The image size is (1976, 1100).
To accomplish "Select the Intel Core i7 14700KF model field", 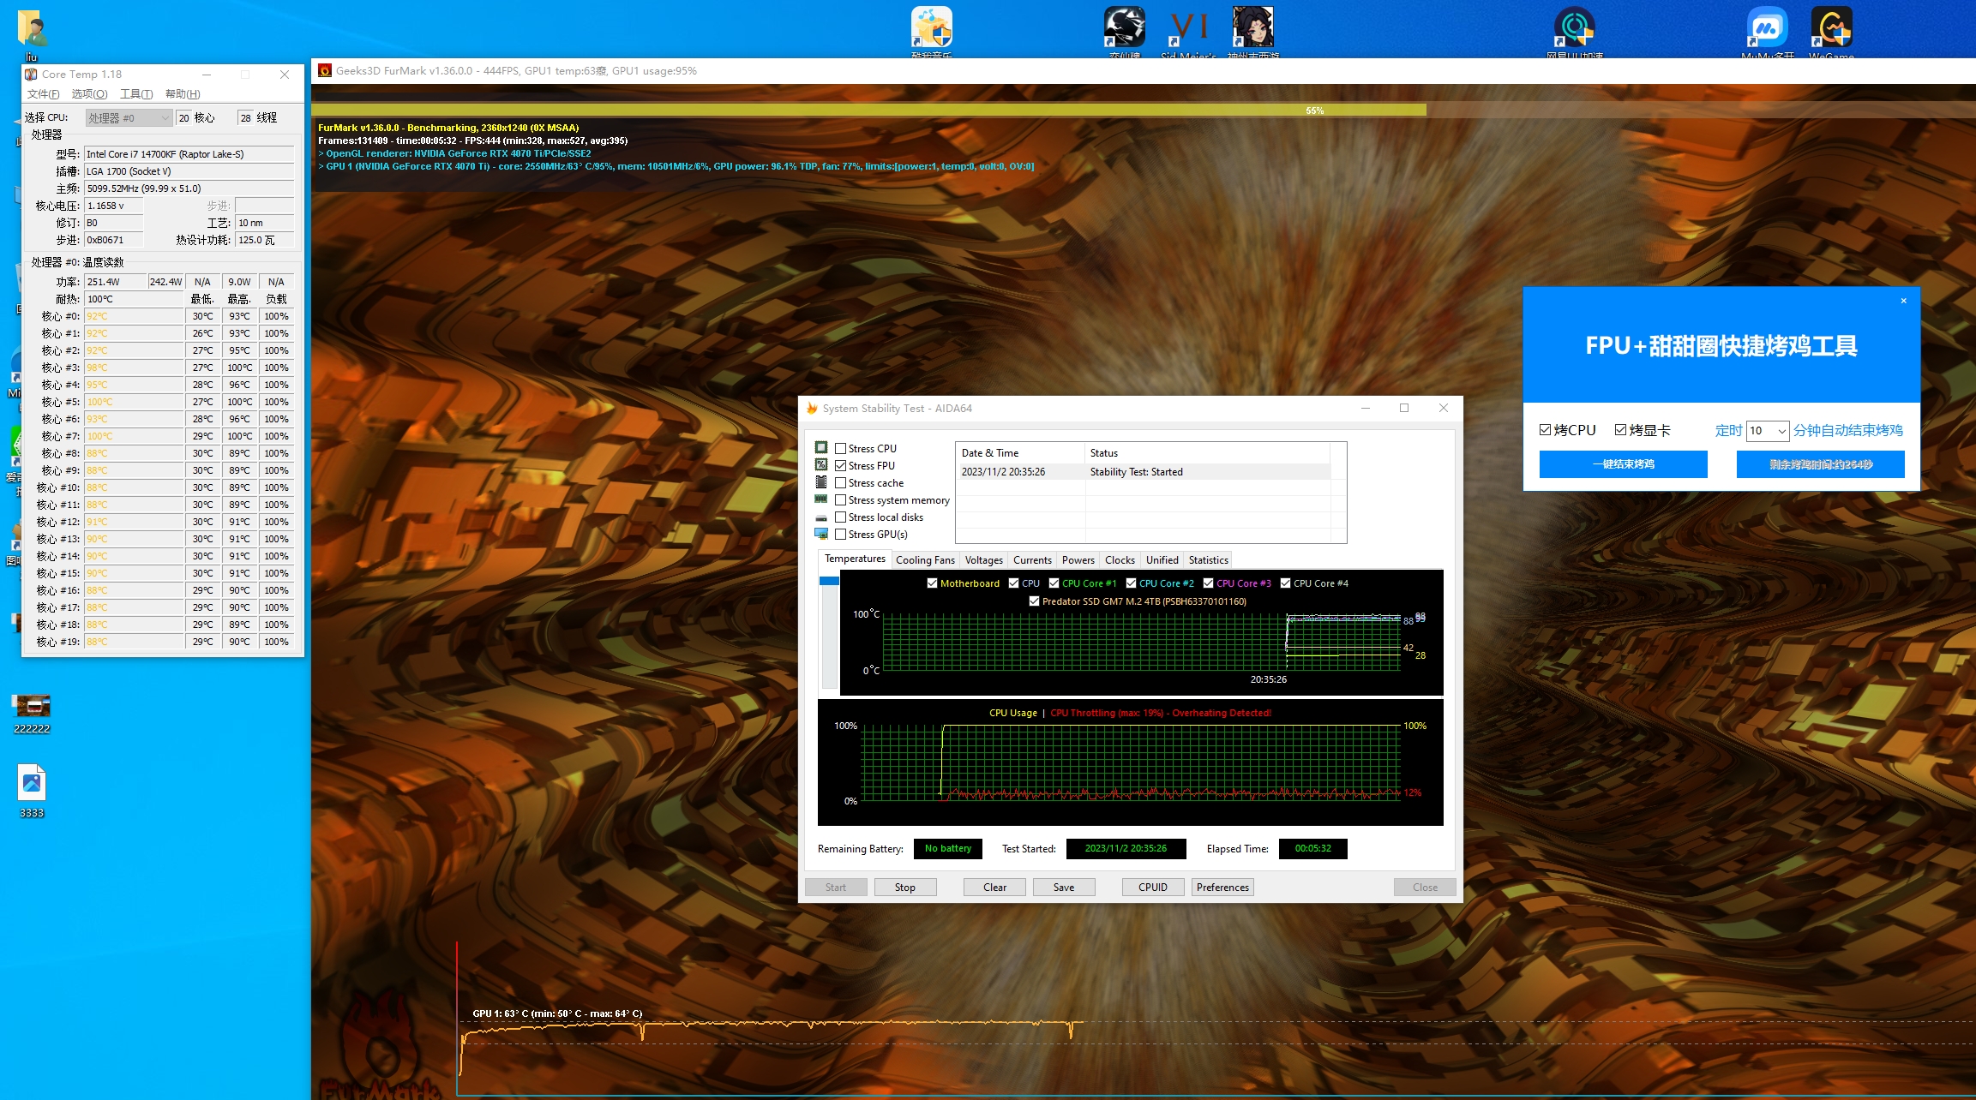I will [x=189, y=154].
